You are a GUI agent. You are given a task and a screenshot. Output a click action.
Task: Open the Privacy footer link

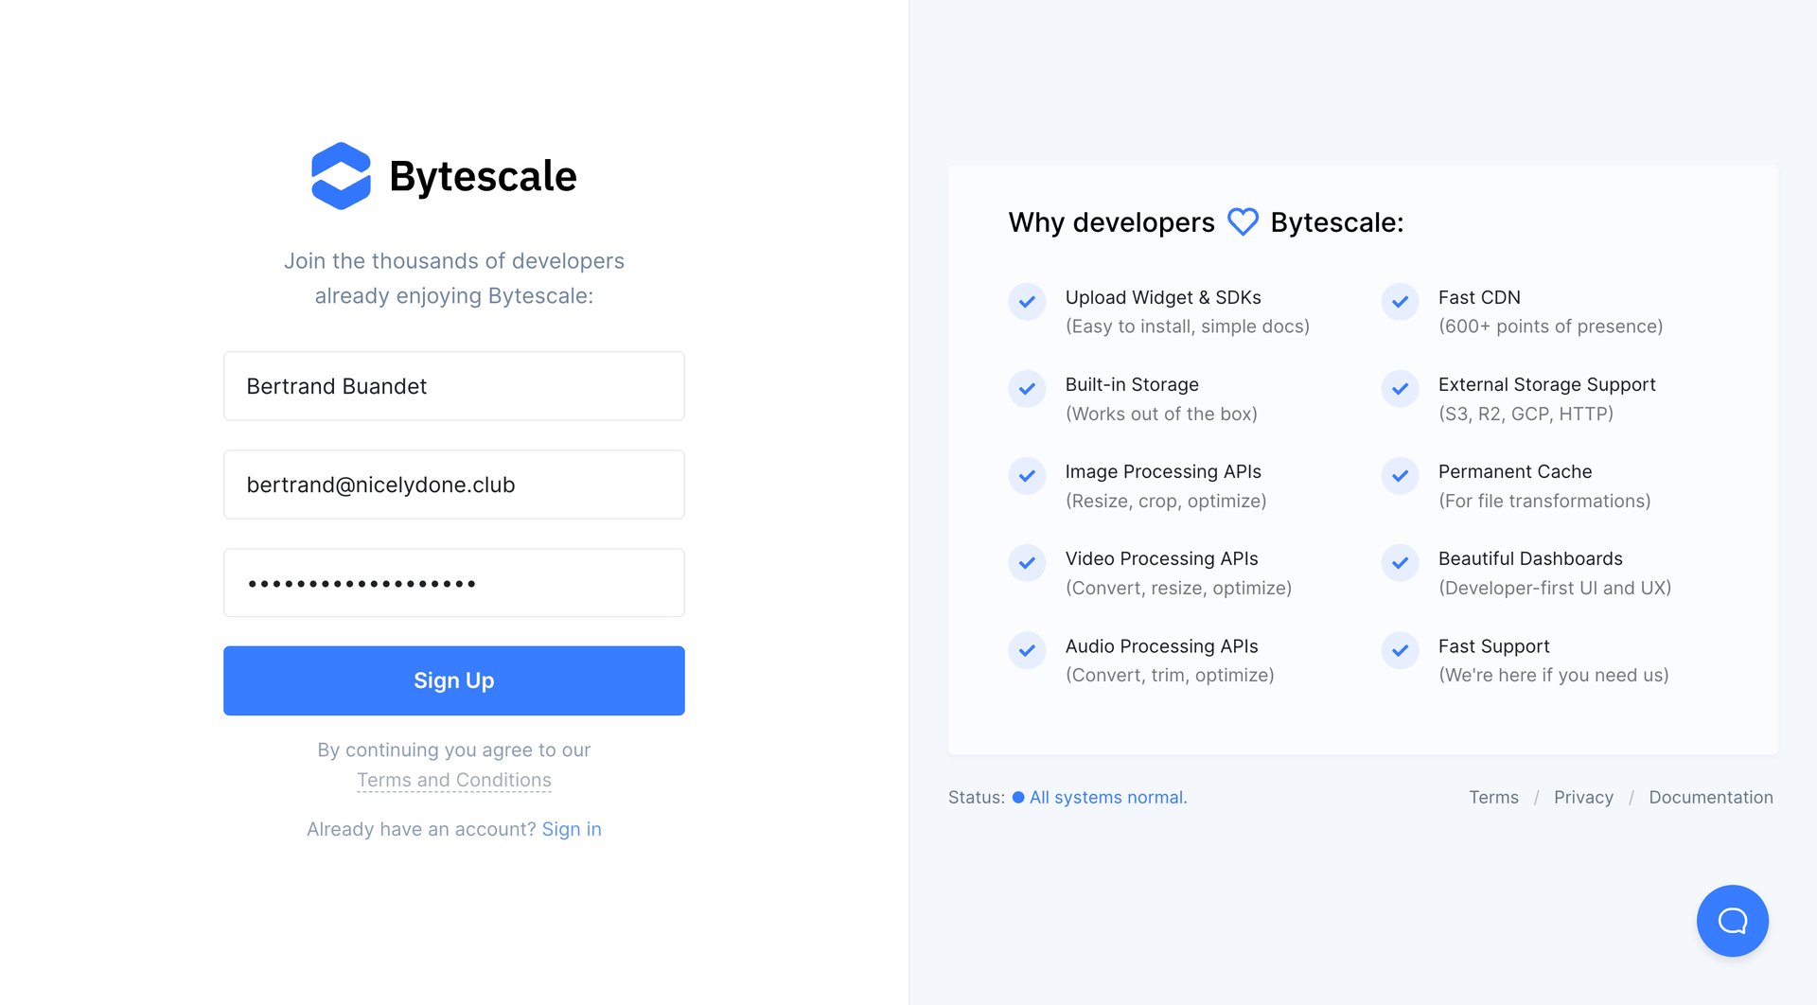click(1583, 797)
